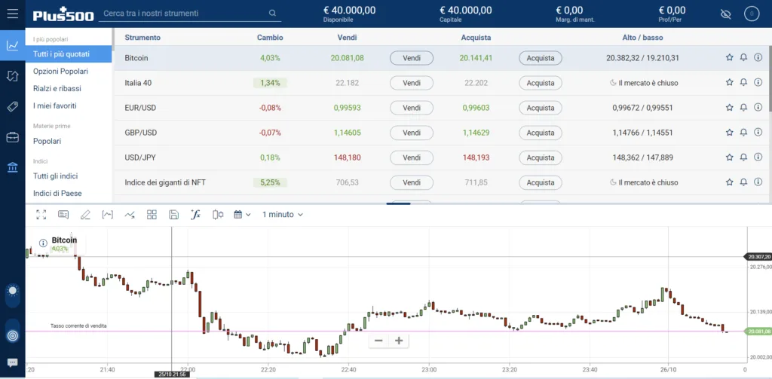Click Vendi button for USD/JPY
772x379 pixels.
[412, 157]
